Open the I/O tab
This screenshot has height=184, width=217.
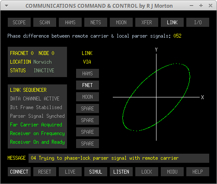198,23
